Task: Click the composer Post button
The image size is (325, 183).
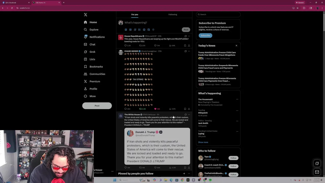Action: pyautogui.click(x=186, y=30)
